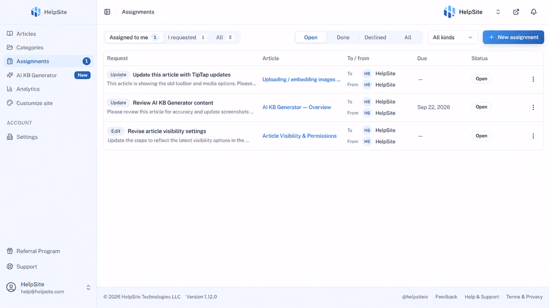Filter by Declined status
Screen dimensions: 549x308
375,37
